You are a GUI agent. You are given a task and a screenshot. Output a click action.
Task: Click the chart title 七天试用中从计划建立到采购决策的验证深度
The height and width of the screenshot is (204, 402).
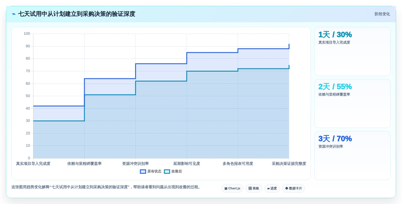(x=77, y=14)
